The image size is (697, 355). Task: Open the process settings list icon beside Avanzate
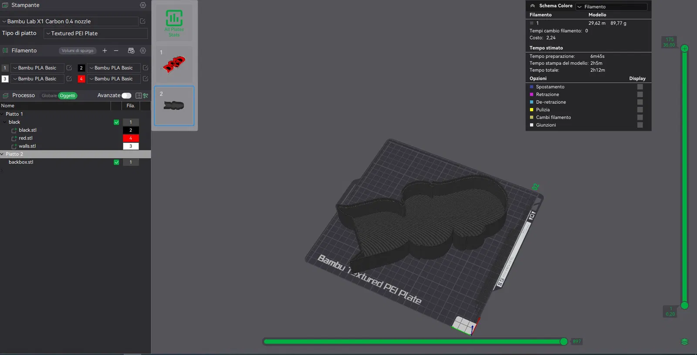coord(139,95)
